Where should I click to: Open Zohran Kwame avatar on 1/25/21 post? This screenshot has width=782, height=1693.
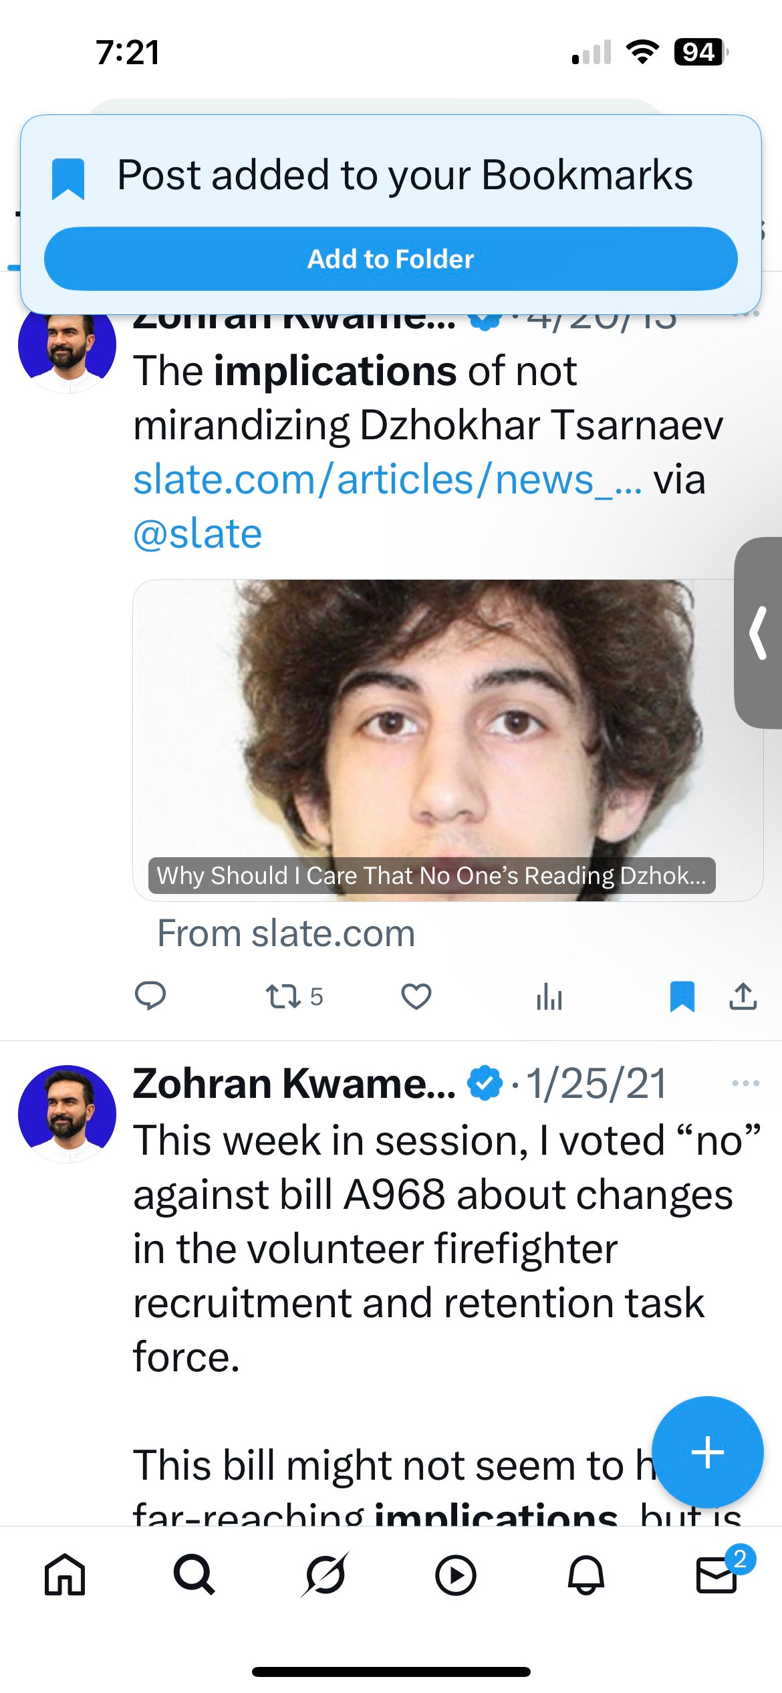coord(67,1114)
